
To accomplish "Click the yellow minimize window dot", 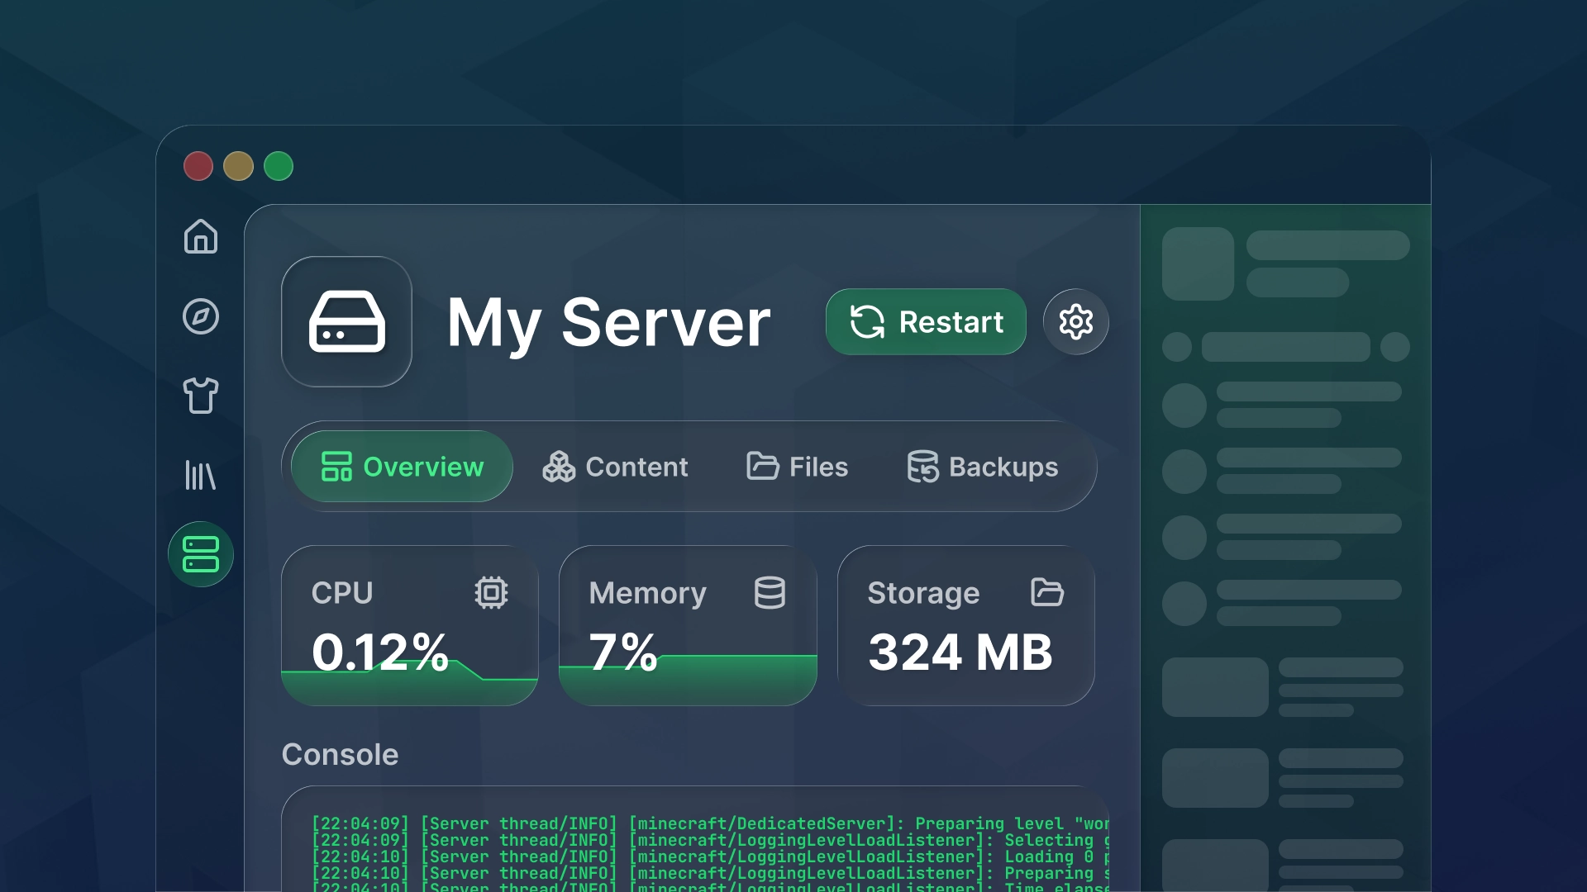I will (x=238, y=166).
